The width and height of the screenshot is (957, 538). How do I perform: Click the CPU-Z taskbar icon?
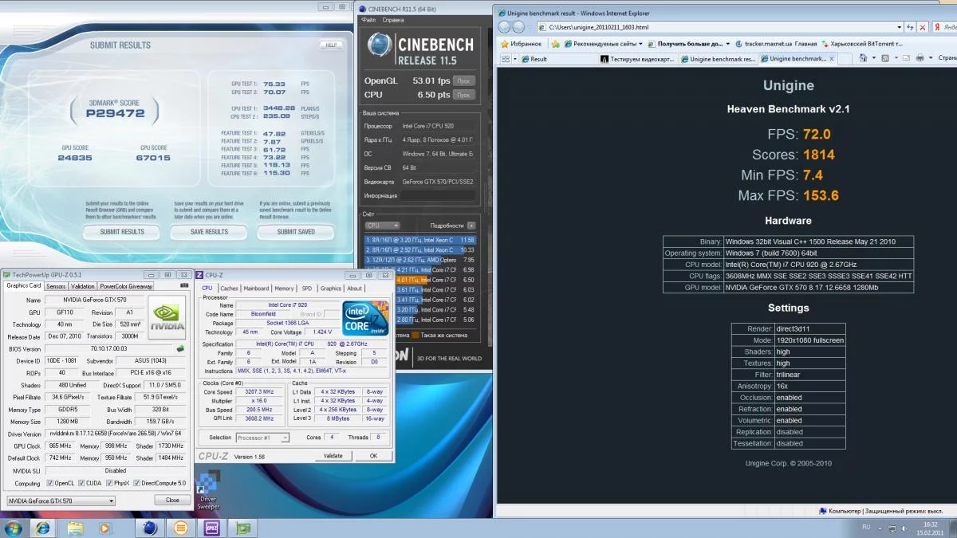[x=213, y=528]
